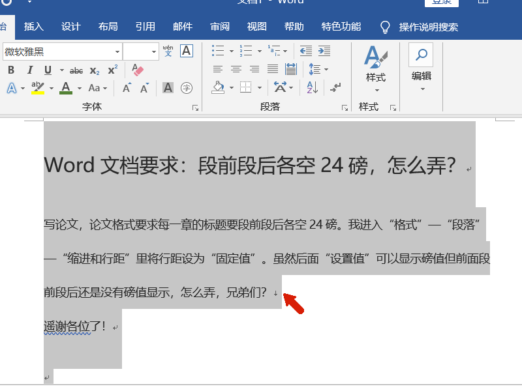
Task: Apply borders to paragraph
Action: pyautogui.click(x=246, y=87)
